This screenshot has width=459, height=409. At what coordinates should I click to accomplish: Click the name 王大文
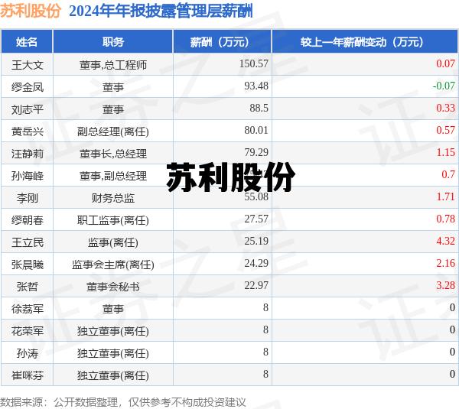pyautogui.click(x=28, y=65)
